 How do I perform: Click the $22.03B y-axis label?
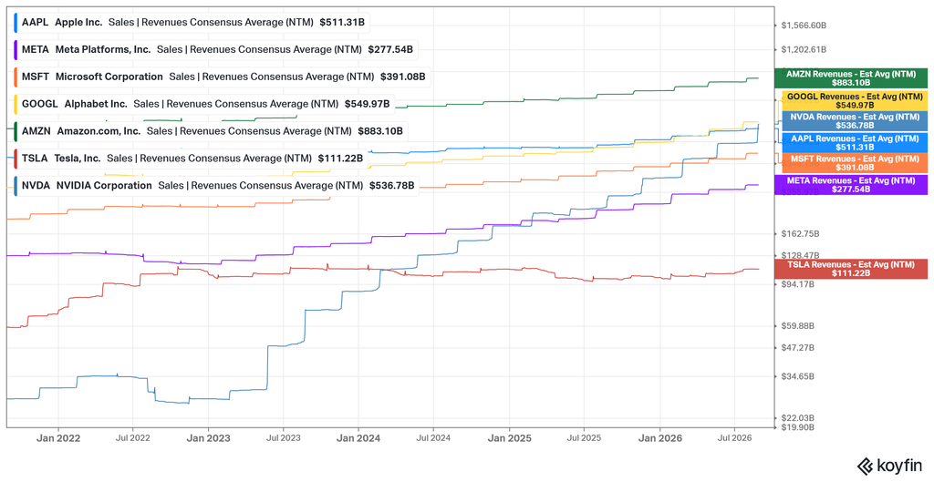pyautogui.click(x=797, y=417)
